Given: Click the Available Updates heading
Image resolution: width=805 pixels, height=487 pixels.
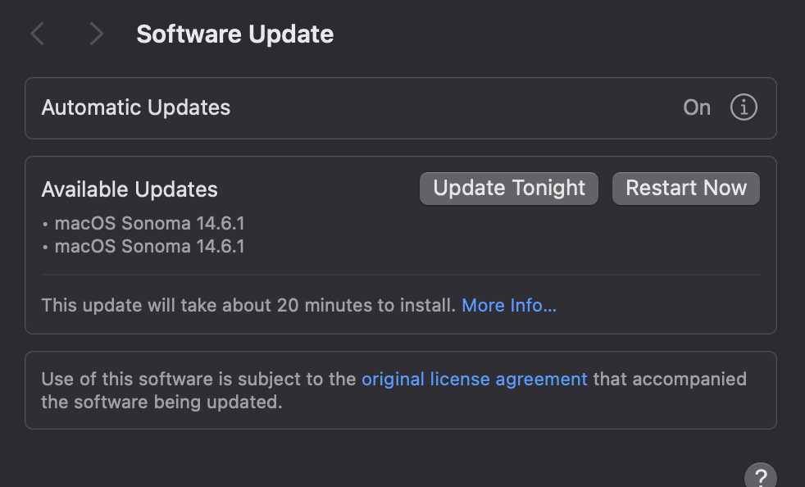Looking at the screenshot, I should click(130, 189).
